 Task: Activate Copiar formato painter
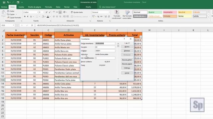coord(14,18)
